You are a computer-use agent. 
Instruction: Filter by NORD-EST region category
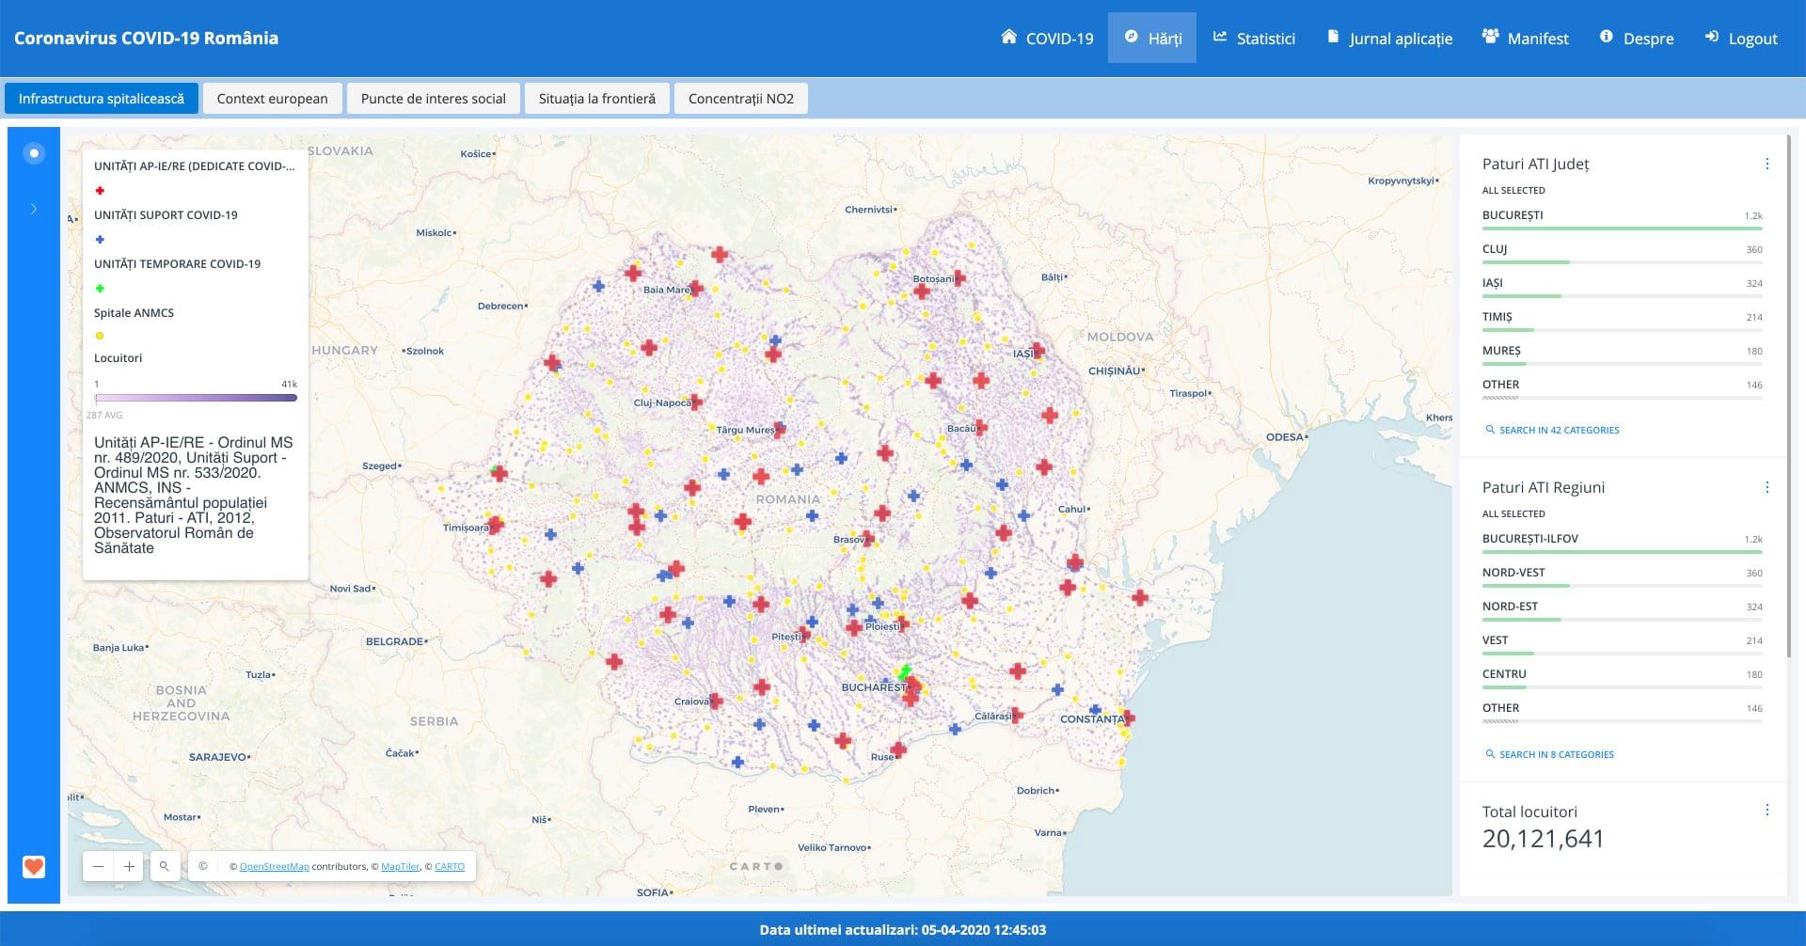pos(1623,609)
